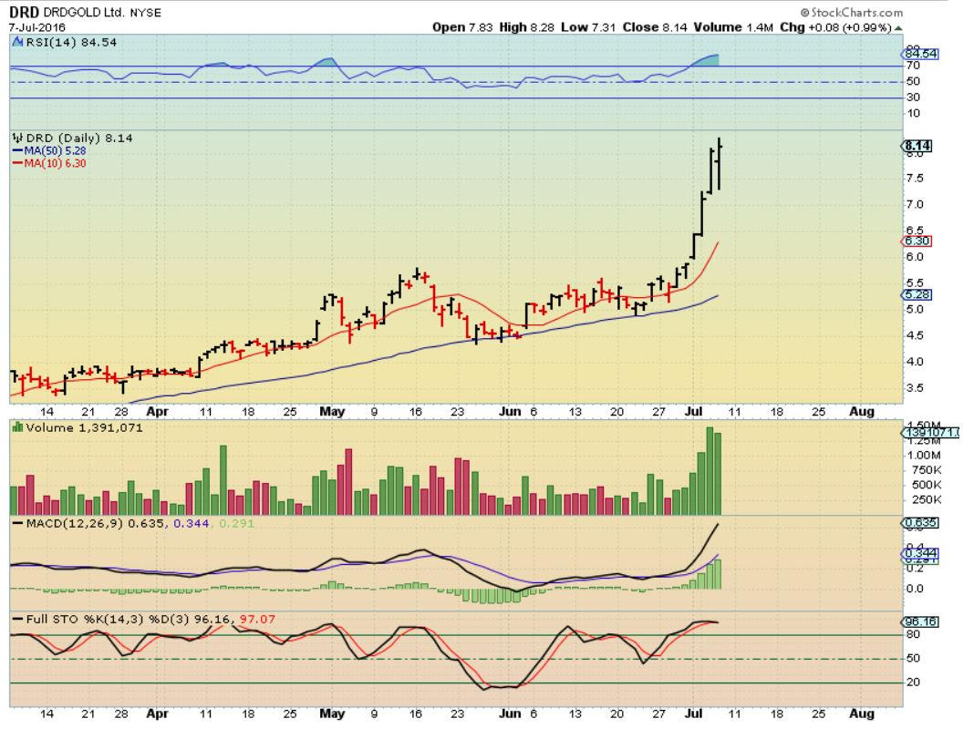This screenshot has height=729, width=974.
Task: Click the latest price bar of Jul 7
Action: pyautogui.click(x=719, y=163)
